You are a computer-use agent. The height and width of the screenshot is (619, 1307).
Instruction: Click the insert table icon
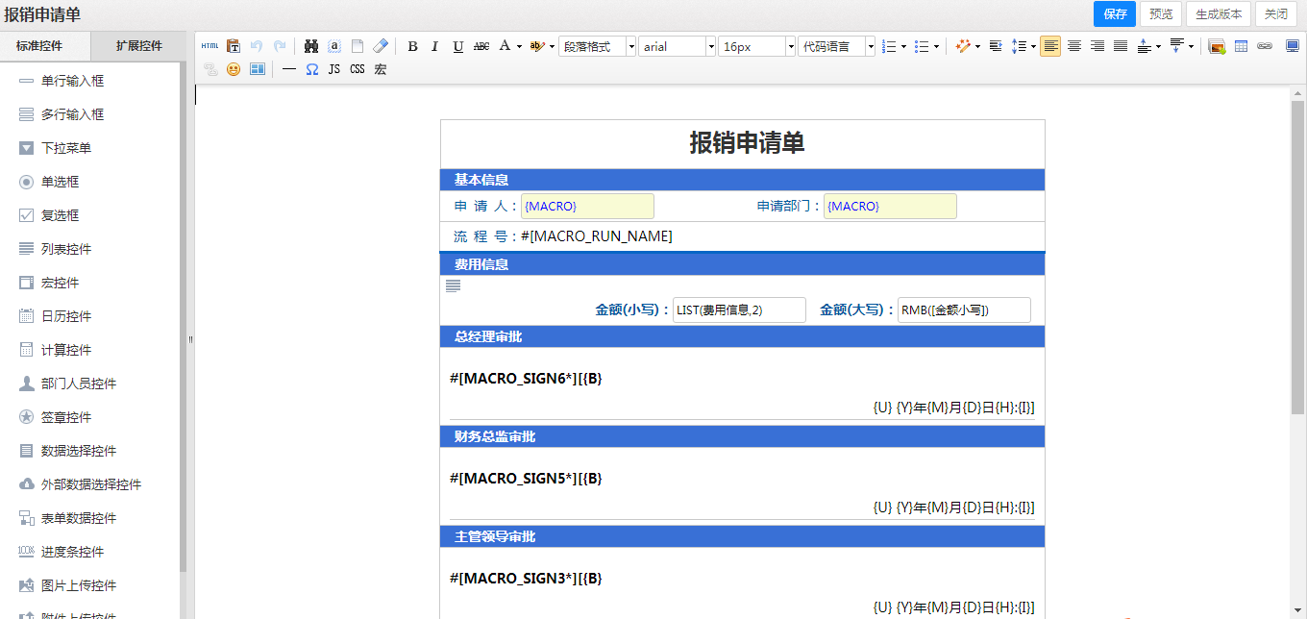(1241, 46)
